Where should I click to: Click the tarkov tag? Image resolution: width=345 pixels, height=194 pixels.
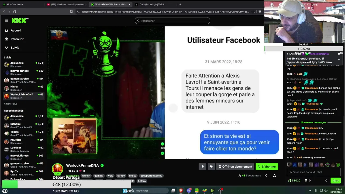[x=121, y=176]
